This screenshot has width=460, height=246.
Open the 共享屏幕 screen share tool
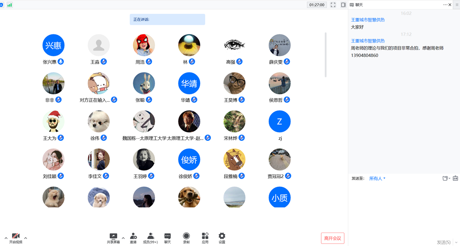pyautogui.click(x=113, y=238)
